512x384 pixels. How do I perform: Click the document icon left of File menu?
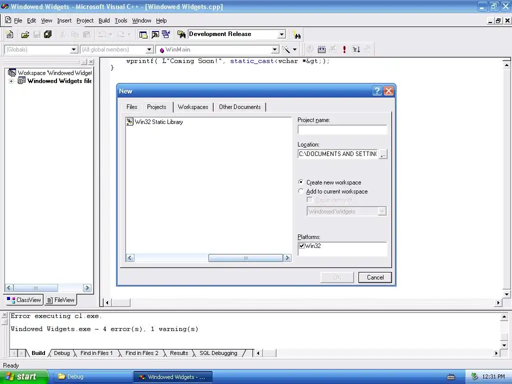tap(8, 20)
